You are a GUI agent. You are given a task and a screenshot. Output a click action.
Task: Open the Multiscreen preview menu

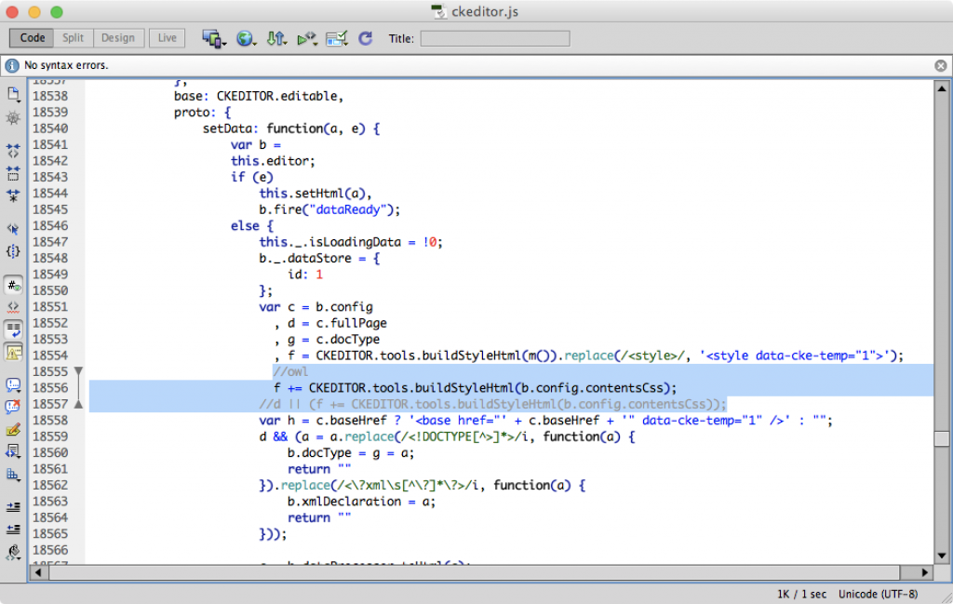(x=213, y=38)
